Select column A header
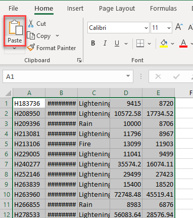 [x=29, y=93]
